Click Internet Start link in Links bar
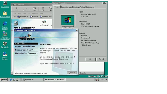This screenshot has width=167, height=94. 23,17
